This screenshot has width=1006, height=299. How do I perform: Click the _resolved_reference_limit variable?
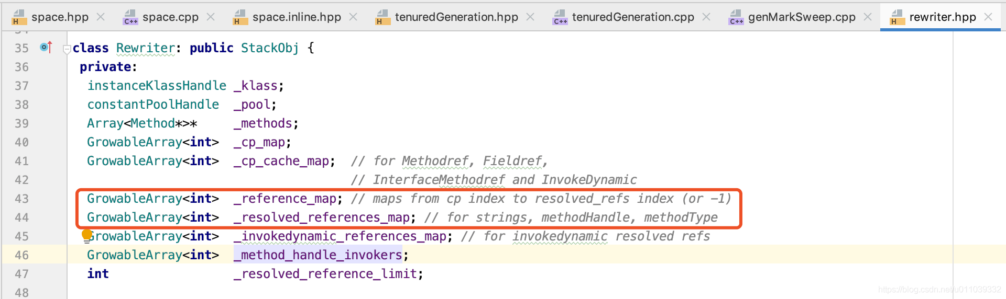325,274
